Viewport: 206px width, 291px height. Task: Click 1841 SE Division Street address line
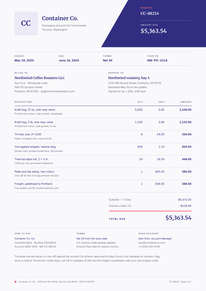(x=28, y=87)
